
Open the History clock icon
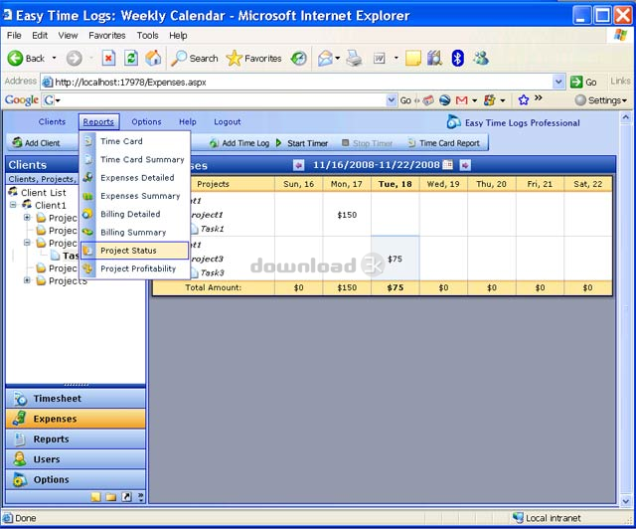tap(299, 59)
